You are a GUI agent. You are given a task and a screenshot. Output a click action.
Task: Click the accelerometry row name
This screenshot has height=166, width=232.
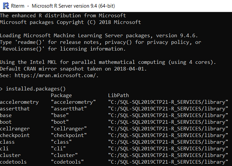tap(19, 102)
